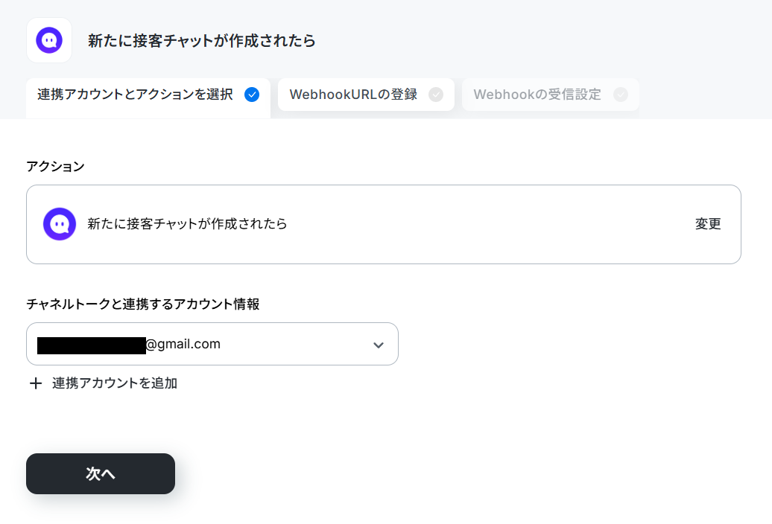This screenshot has height=524, width=772.
Task: Click the チャネルトークと連携するアカウント情報 label
Action: tap(143, 304)
